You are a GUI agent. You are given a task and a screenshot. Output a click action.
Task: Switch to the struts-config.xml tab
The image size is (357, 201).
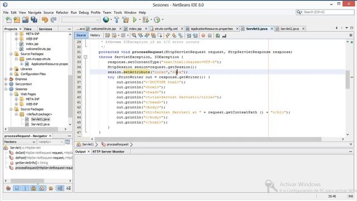click(166, 28)
